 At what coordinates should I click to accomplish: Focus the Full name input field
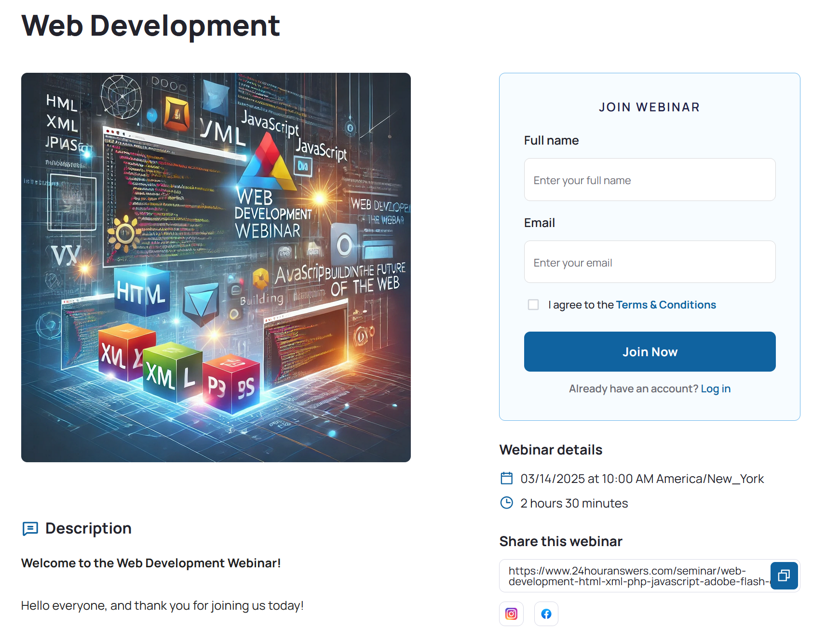pos(649,180)
